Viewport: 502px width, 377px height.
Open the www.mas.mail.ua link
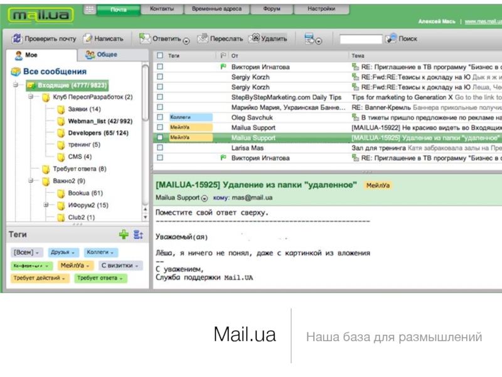483,21
